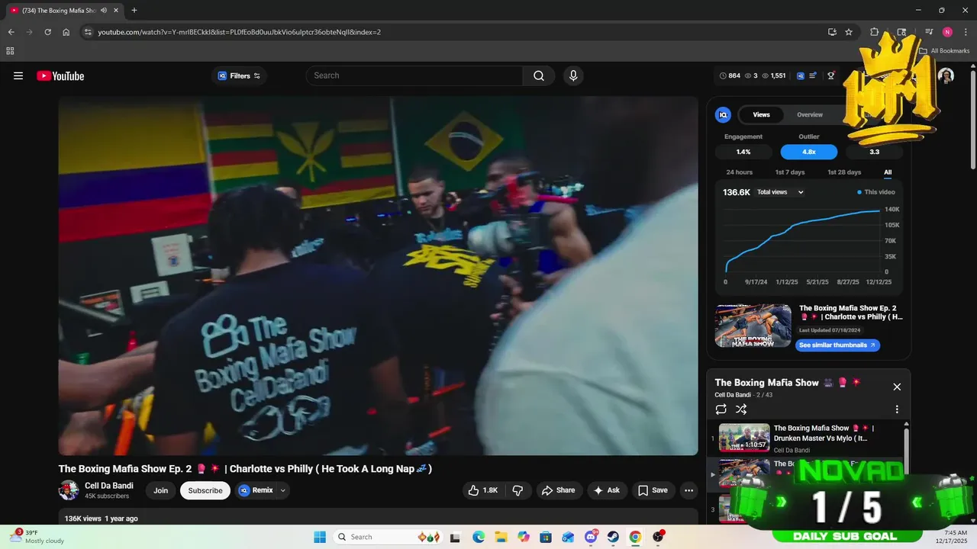The width and height of the screenshot is (977, 549).
Task: Save the video to a playlist
Action: [x=653, y=490]
